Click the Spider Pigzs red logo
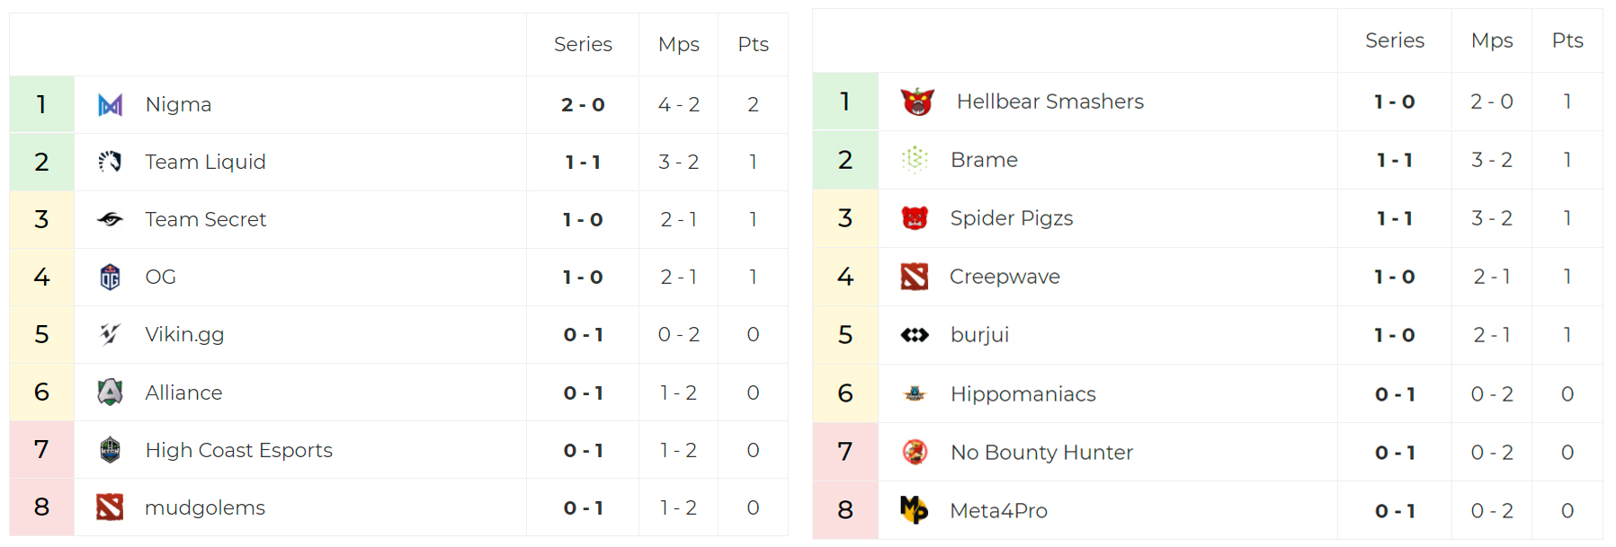Viewport: 1616px width, 547px height. pyautogui.click(x=915, y=218)
